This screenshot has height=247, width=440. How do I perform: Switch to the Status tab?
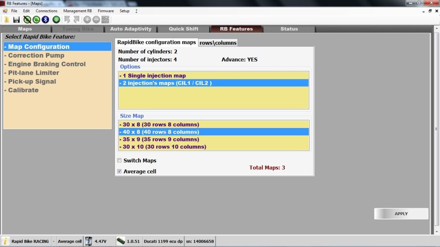[289, 29]
